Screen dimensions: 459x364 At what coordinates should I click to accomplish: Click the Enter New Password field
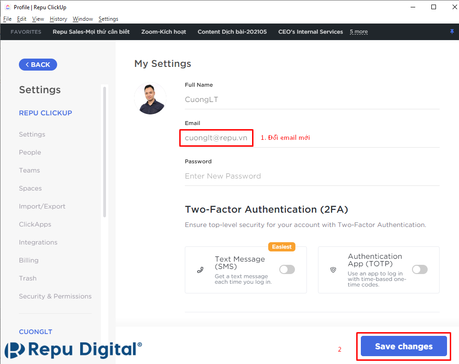coord(312,176)
